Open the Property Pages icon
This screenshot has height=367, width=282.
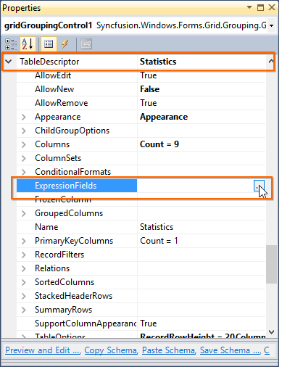click(x=86, y=44)
